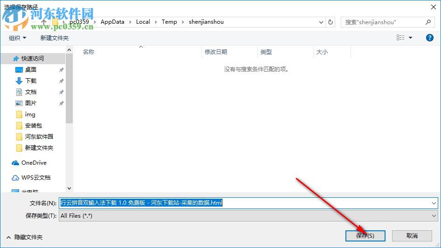This screenshot has height=248, width=441.
Task: Click the Cancel (取消) button
Action: (412, 235)
